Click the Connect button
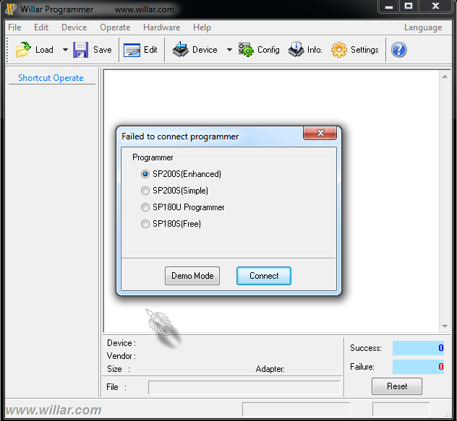The image size is (457, 421). click(264, 276)
